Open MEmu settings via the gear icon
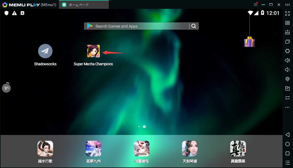The width and height of the screenshot is (293, 168). click(287, 51)
